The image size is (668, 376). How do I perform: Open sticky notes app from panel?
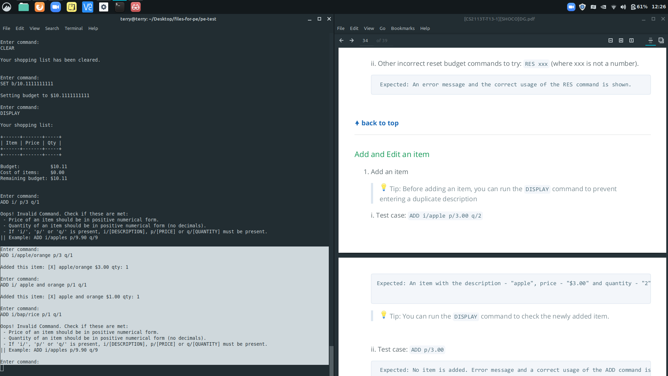[72, 7]
